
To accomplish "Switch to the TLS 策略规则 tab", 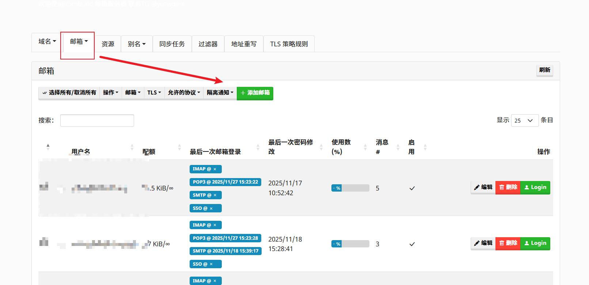I will click(289, 44).
